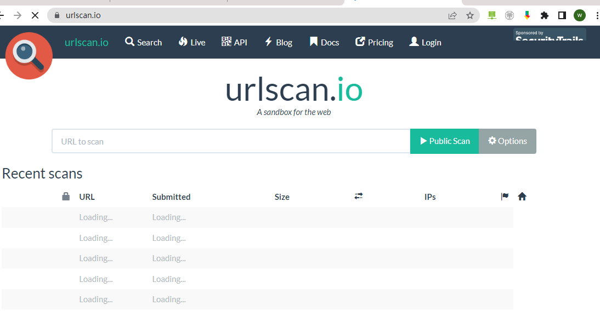Open the colorful download extension icon
This screenshot has height=311, width=600.
tap(527, 15)
